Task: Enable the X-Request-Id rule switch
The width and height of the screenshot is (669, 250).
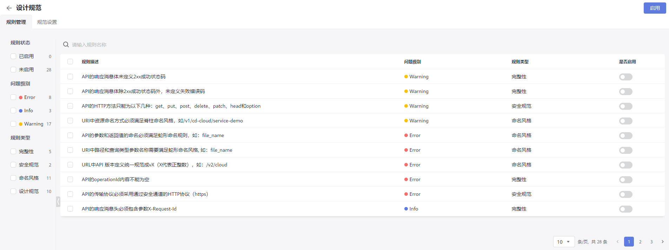Action: (625, 209)
